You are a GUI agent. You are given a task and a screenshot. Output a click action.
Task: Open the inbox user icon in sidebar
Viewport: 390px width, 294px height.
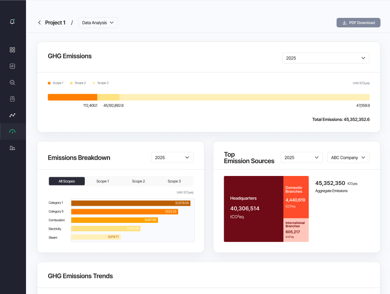12,99
